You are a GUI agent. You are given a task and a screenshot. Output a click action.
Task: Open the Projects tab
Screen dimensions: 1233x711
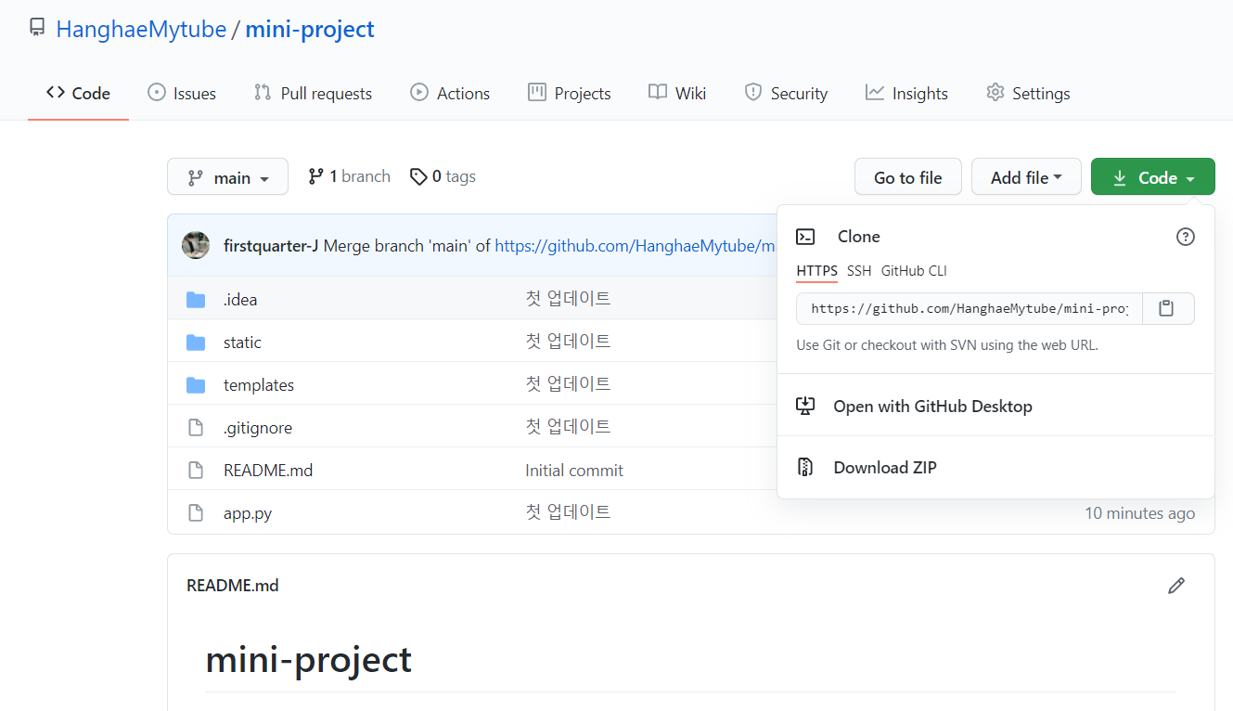click(x=569, y=93)
